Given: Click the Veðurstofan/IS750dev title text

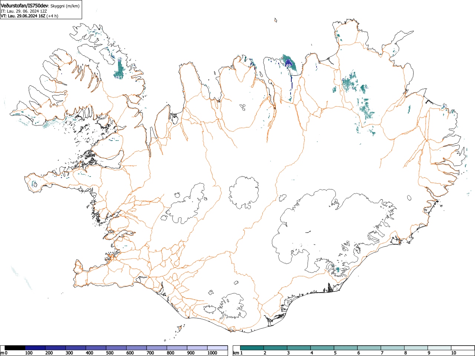Looking at the screenshot, I should [x=25, y=6].
